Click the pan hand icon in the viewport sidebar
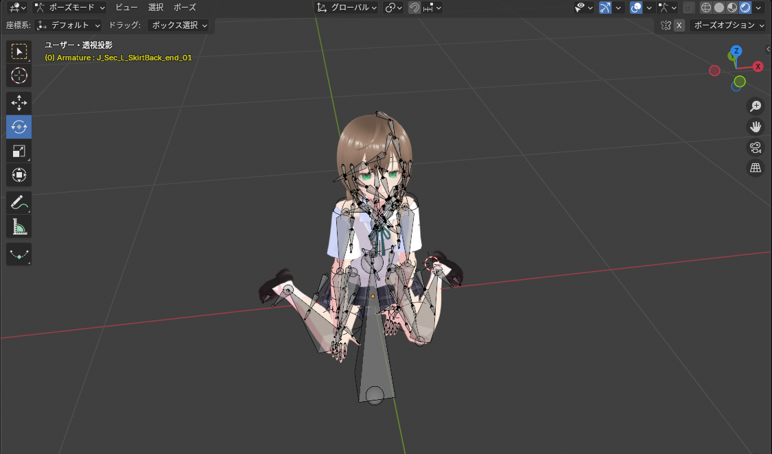 click(756, 127)
